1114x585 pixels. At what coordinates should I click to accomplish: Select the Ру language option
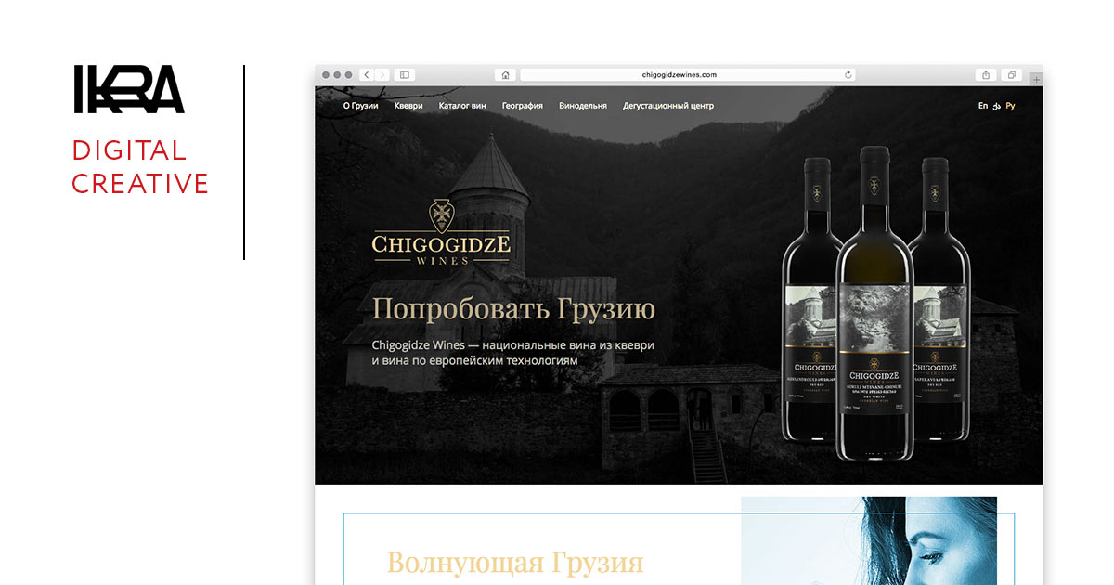pos(1010,106)
